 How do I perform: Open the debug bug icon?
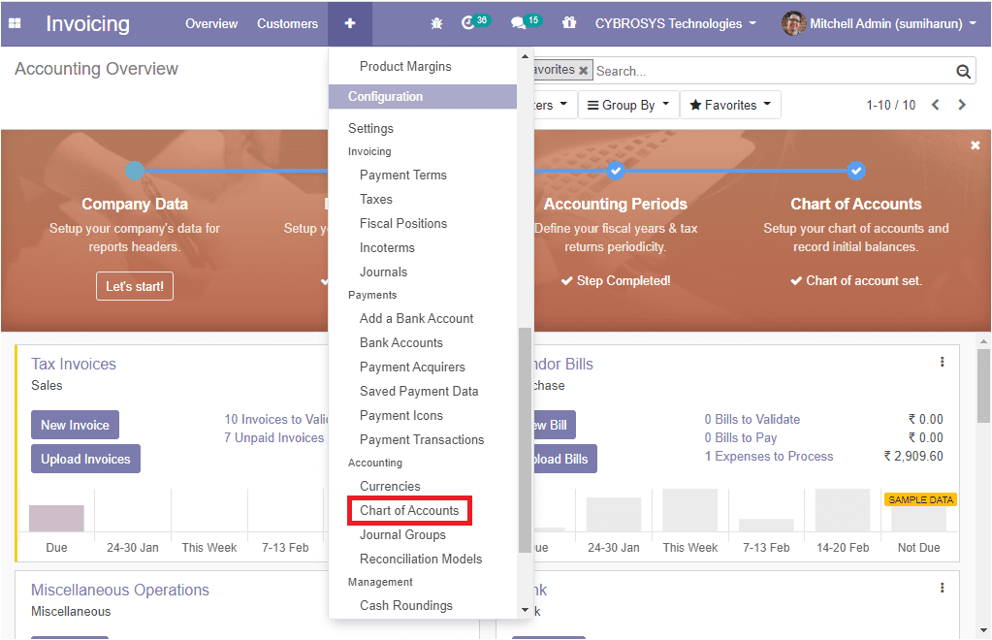click(436, 23)
